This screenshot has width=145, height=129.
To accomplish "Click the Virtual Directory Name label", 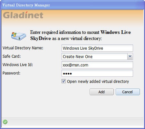I will pyautogui.click(x=23, y=48).
